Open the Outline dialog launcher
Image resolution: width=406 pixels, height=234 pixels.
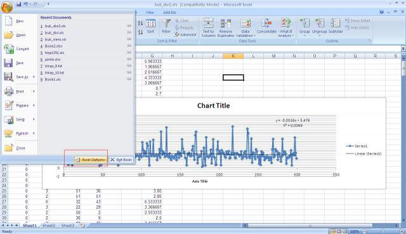[370, 41]
